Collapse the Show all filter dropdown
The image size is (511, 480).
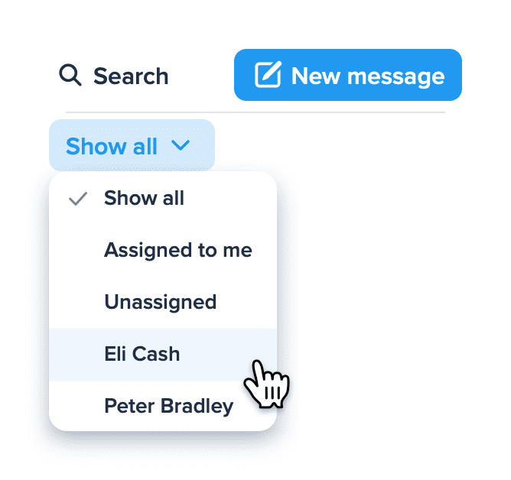132,145
